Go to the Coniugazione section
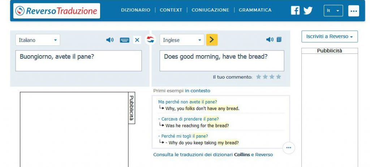Image resolution: width=370 pixels, height=167 pixels. tap(210, 10)
